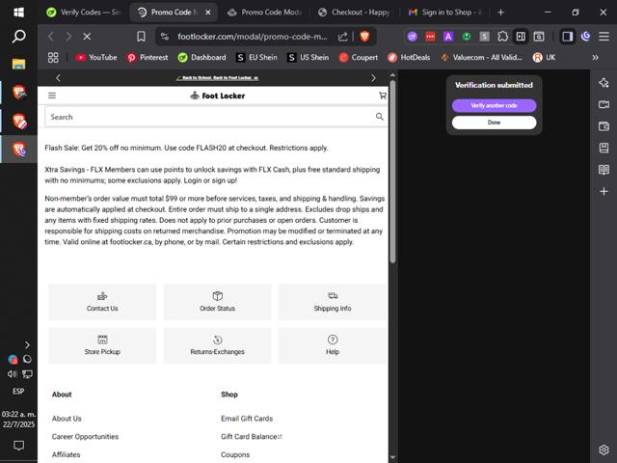Open Leo AI sparkle sidebar icon

(x=604, y=83)
